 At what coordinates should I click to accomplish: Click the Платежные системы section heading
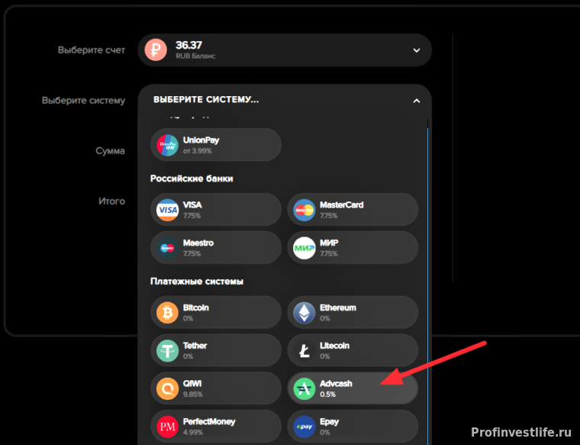197,282
